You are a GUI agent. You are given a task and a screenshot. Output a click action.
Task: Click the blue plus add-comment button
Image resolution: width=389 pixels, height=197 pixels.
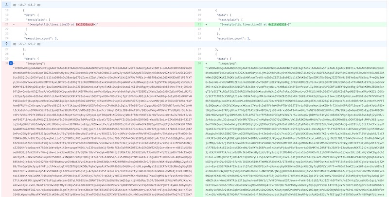tap(11, 64)
